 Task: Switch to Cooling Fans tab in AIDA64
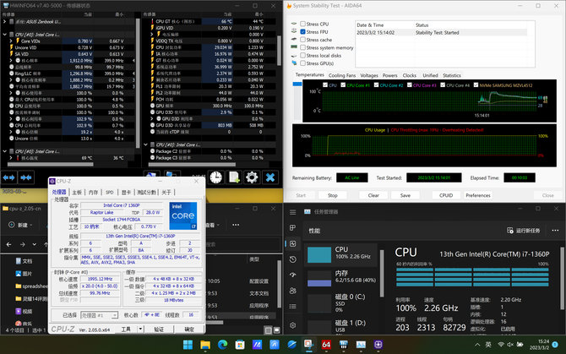342,75
